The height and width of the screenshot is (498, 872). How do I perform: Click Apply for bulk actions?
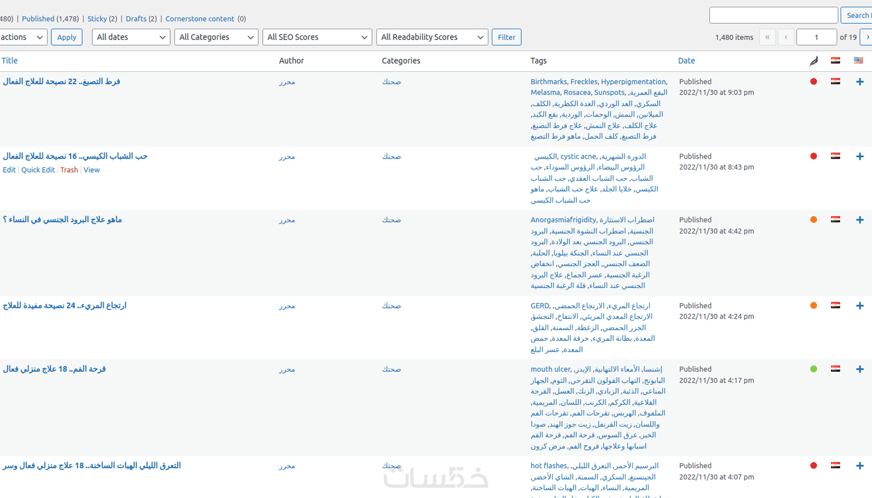coord(67,37)
